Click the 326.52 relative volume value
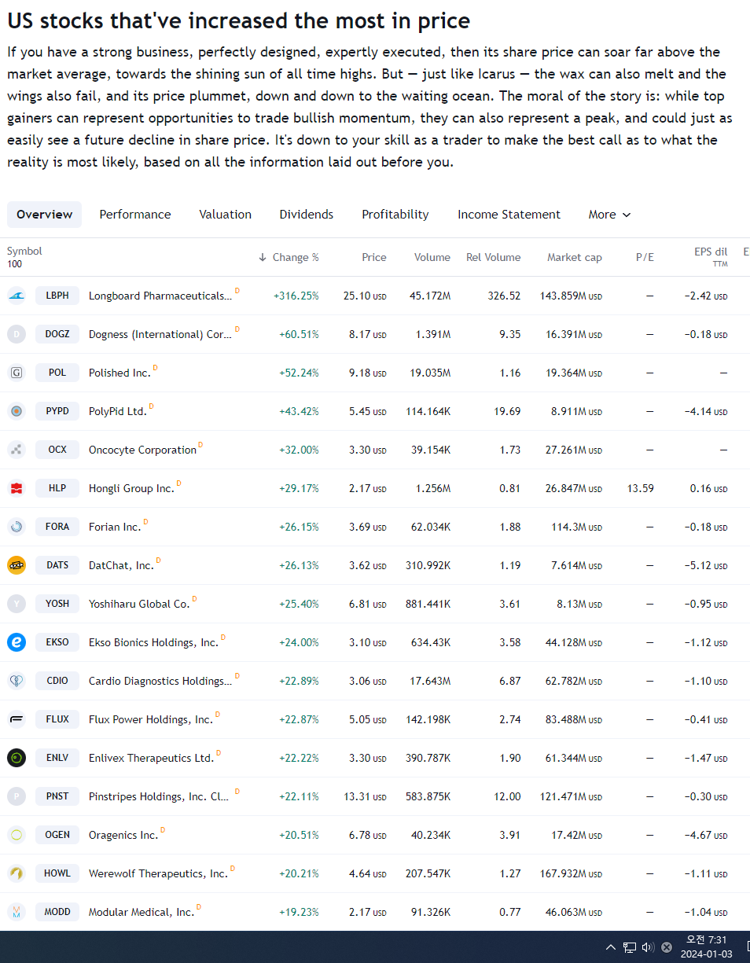This screenshot has height=963, width=750. [x=504, y=296]
